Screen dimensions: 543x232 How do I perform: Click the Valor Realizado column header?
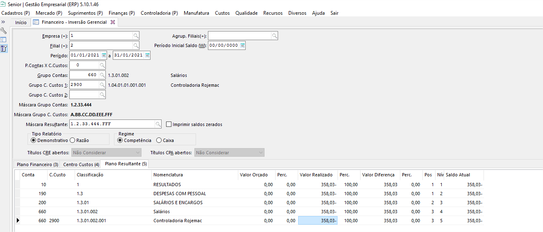click(x=316, y=175)
